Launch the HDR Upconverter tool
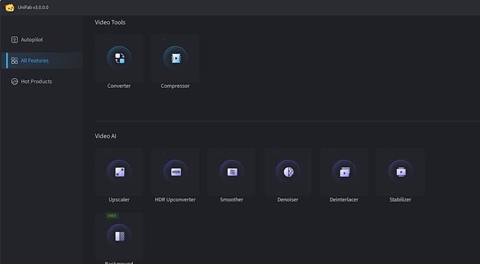This screenshot has height=264, width=480. [x=175, y=172]
